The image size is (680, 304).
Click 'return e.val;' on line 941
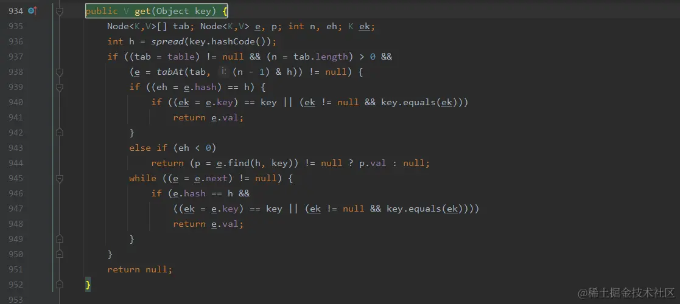pos(208,117)
